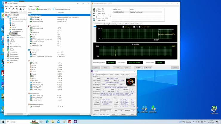Image resolution: width=221 pixels, height=124 pixels.
Task: Go back with AIDA64 back arrow
Action: (x=6, y=9)
